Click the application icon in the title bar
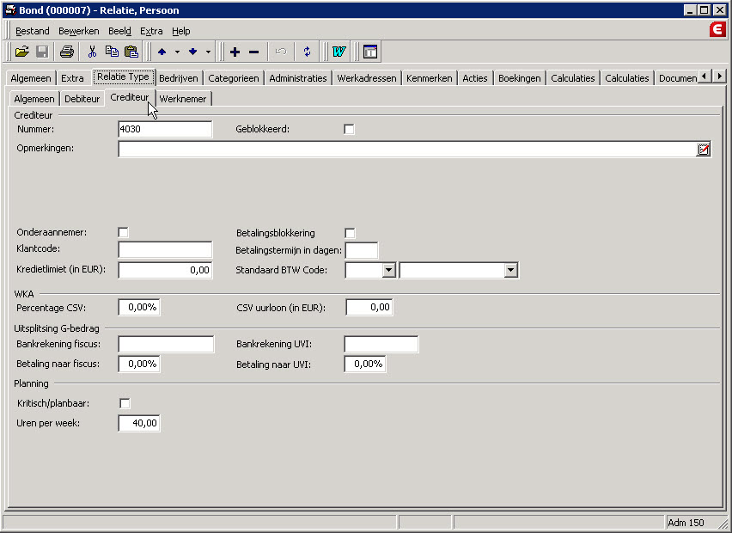The width and height of the screenshot is (732, 533). point(10,9)
